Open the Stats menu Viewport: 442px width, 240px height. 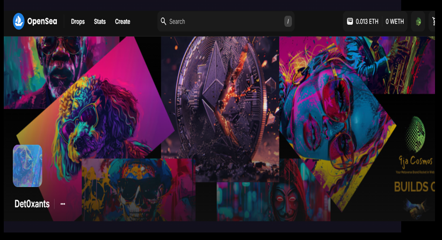tap(100, 21)
